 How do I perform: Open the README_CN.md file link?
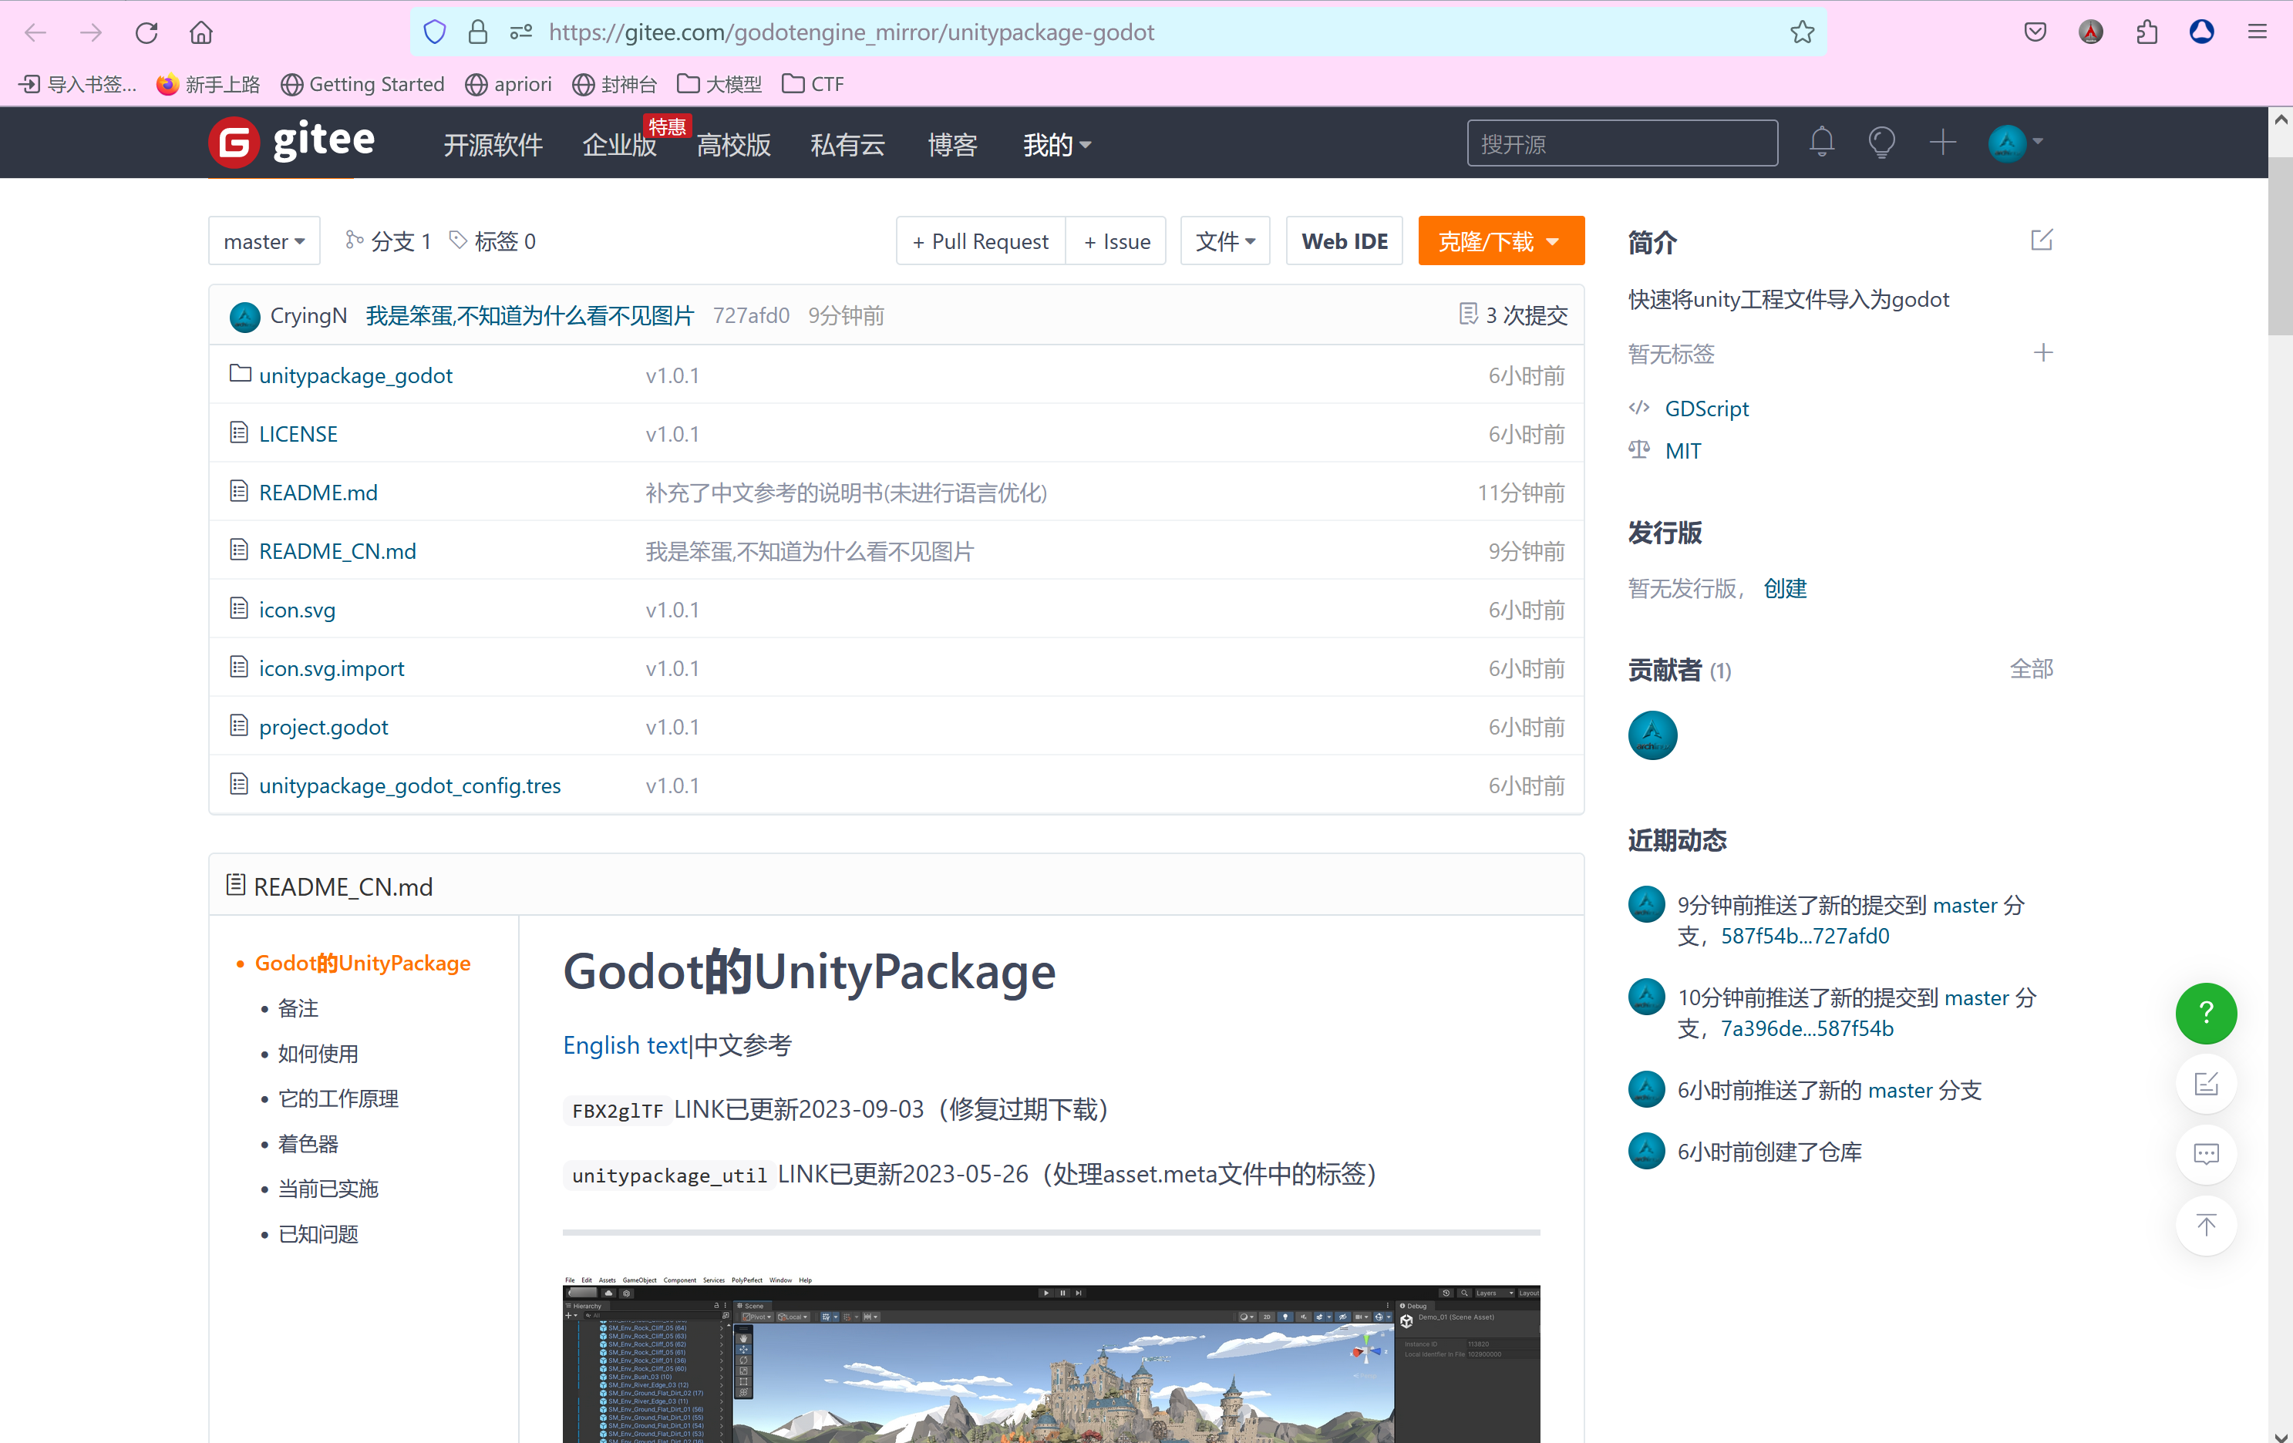(337, 551)
